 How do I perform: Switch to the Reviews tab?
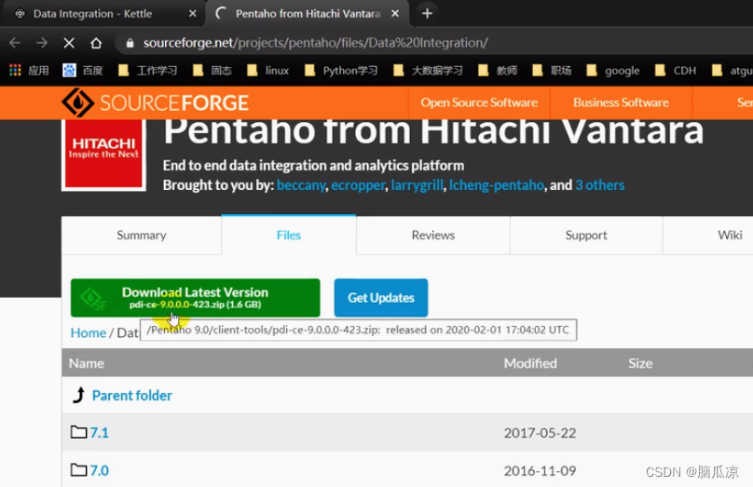pos(432,235)
